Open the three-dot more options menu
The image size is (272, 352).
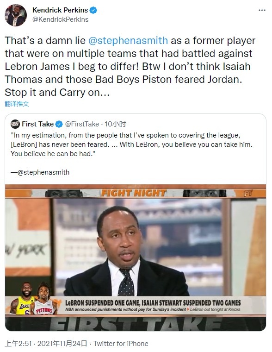(x=262, y=10)
